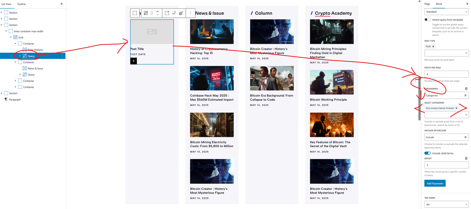Open 'Bitcoin Working Principle' post title

pyautogui.click(x=328, y=100)
